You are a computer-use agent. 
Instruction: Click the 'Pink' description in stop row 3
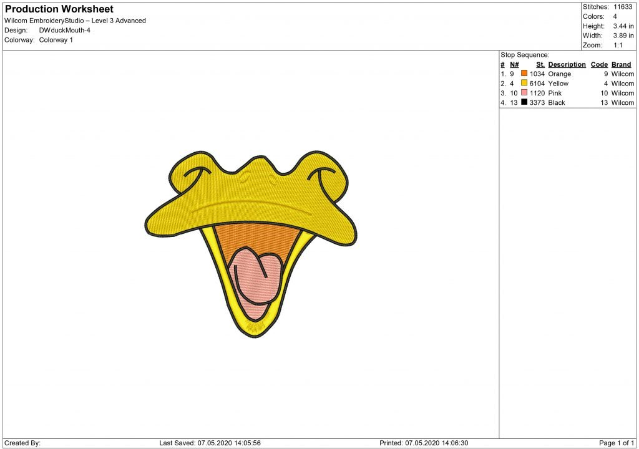[x=555, y=94]
